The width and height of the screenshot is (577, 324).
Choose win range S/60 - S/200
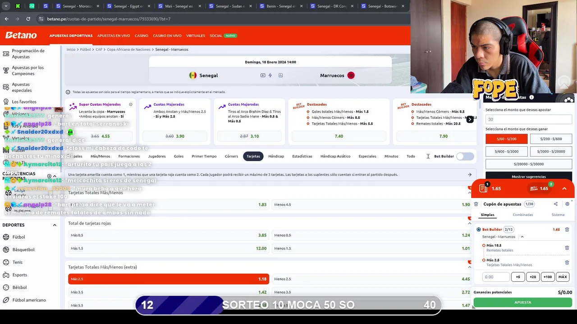(506, 139)
